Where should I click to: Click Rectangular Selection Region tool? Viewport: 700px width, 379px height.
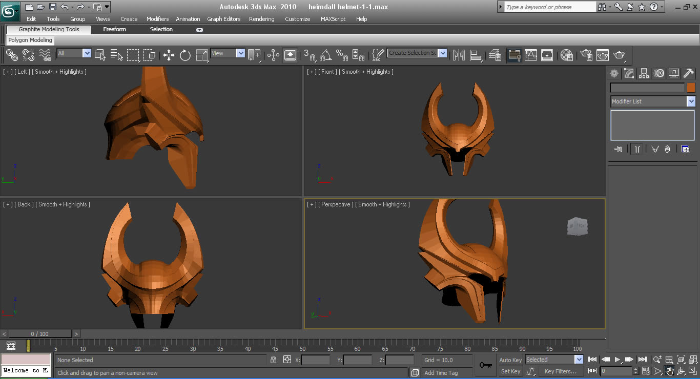pos(133,54)
